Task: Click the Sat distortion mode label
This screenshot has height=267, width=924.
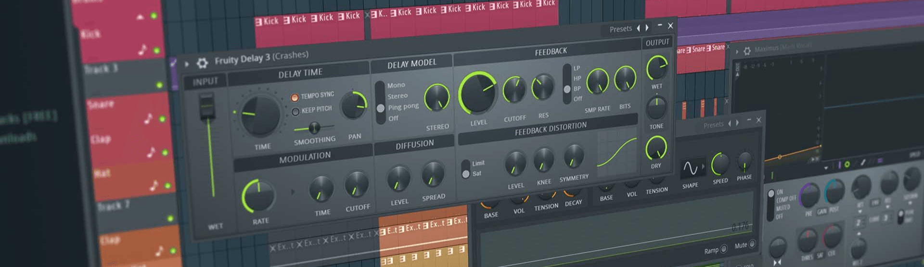Action: tap(476, 174)
